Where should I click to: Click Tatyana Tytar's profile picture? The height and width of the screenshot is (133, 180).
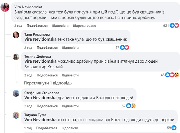(16, 115)
